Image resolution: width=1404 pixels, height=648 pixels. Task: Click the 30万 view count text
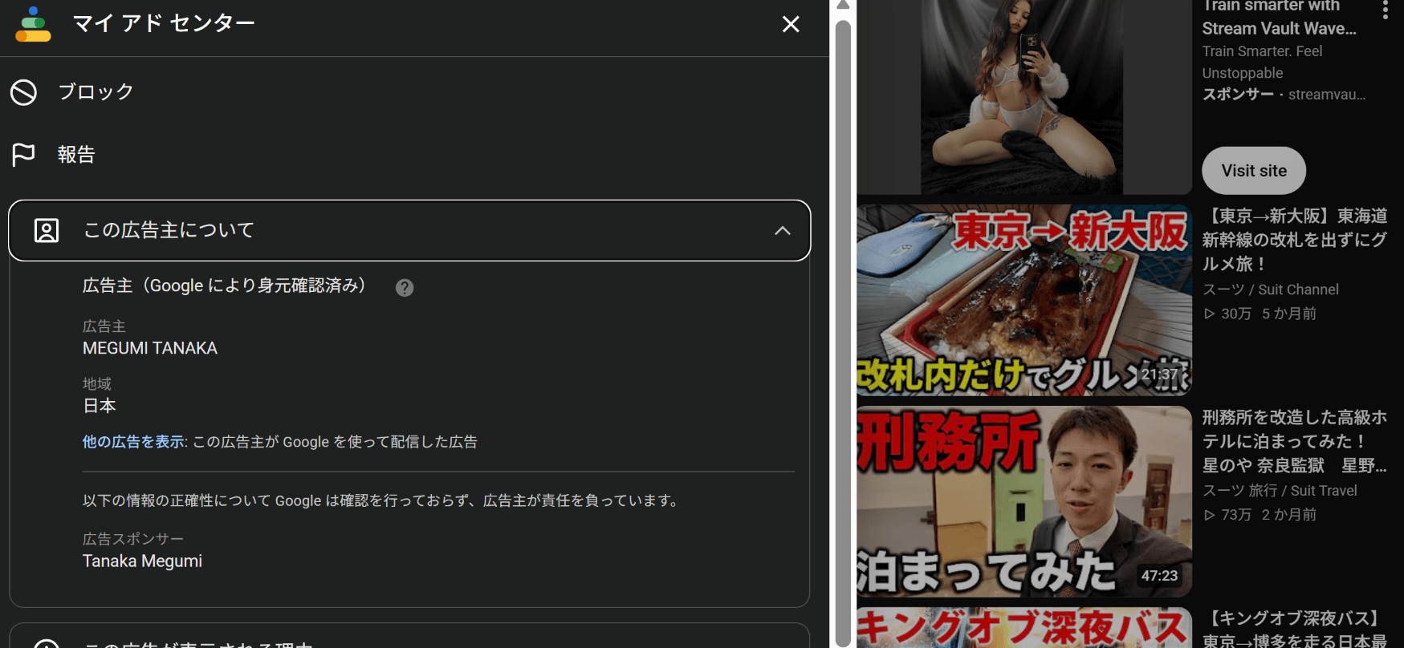[1236, 314]
